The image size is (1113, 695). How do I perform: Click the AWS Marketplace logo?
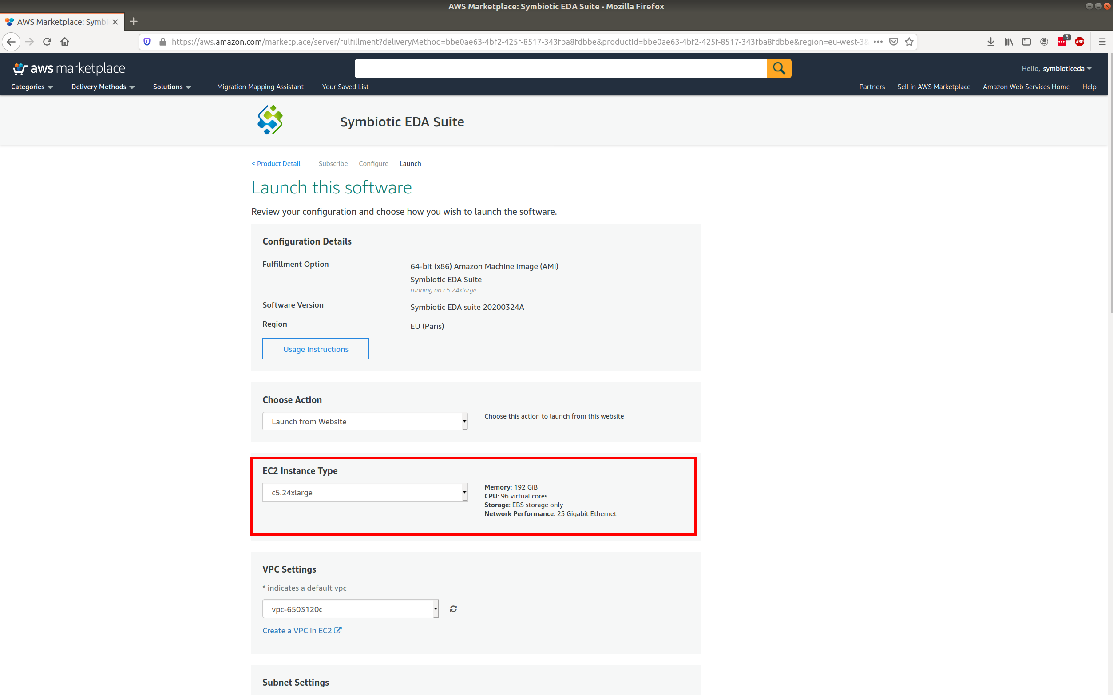pyautogui.click(x=69, y=68)
